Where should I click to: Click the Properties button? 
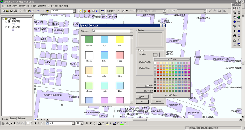pyautogui.click(x=144, y=85)
